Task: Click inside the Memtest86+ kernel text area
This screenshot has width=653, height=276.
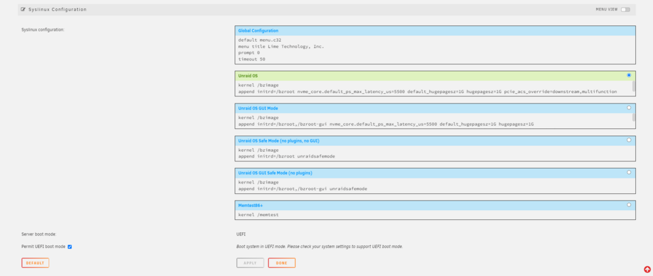Action: tap(435, 215)
